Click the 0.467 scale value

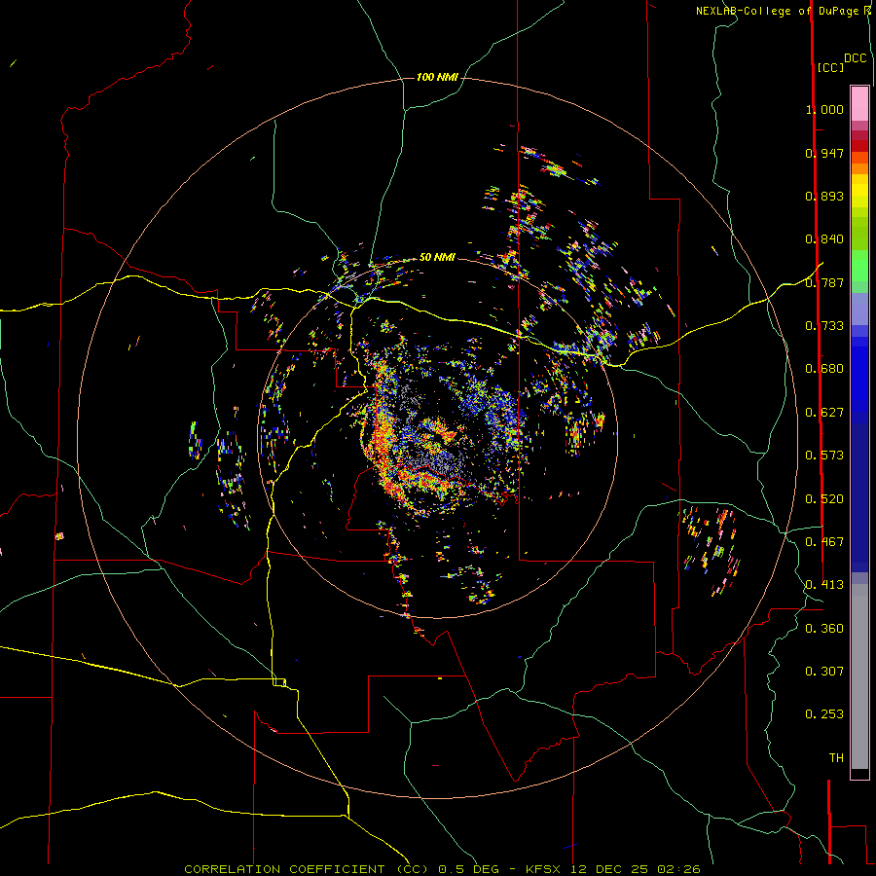click(824, 542)
